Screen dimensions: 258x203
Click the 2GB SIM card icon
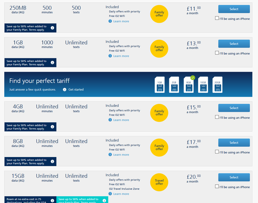(x=174, y=85)
